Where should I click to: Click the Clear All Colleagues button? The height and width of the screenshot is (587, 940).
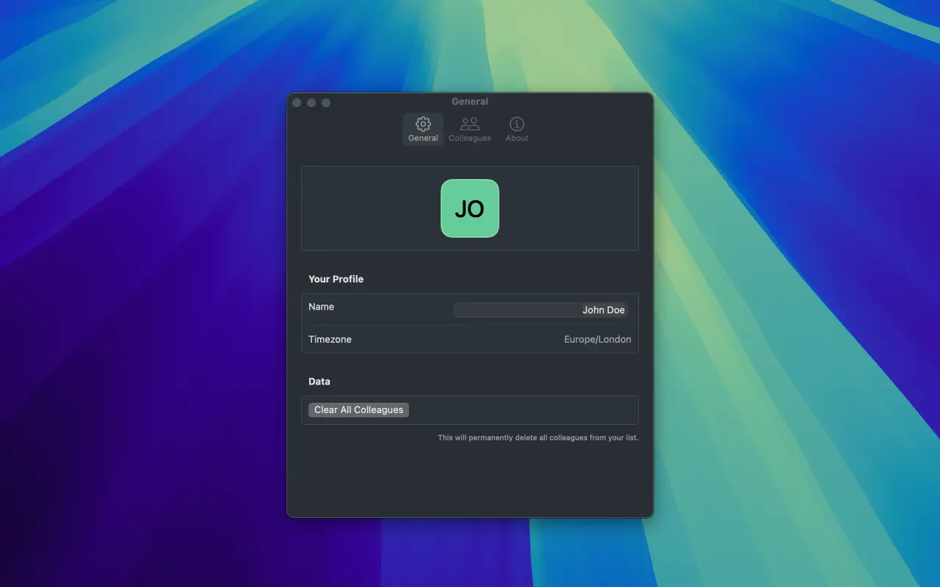(x=358, y=409)
